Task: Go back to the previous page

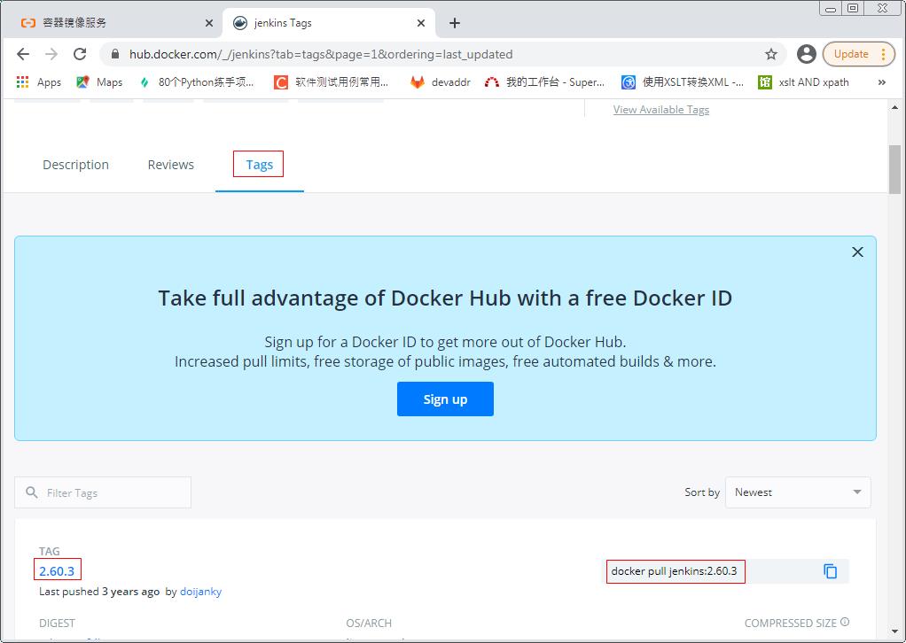Action: coord(23,54)
